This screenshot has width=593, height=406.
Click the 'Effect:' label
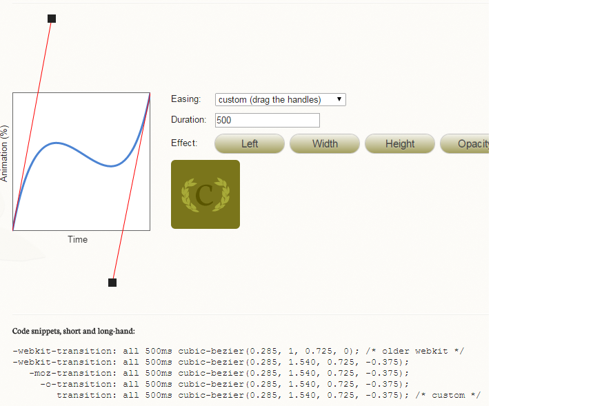tap(184, 143)
